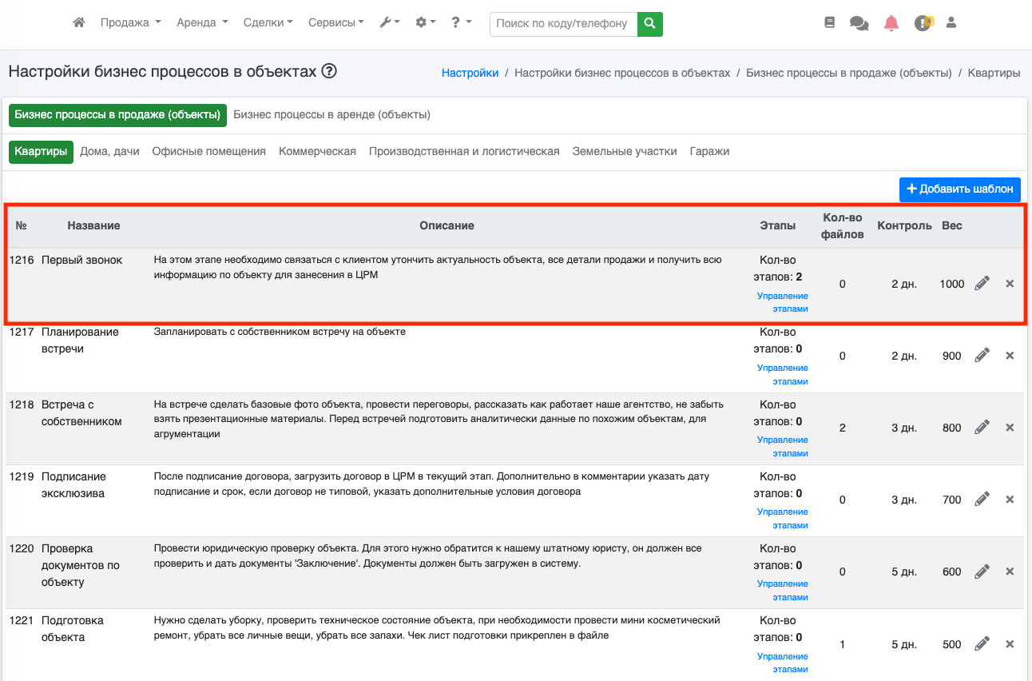Click the search by code/phone input field
The height and width of the screenshot is (681, 1032).
pos(563,24)
